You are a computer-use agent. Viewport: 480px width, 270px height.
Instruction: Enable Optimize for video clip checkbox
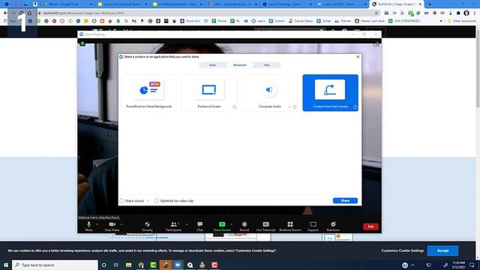157,201
